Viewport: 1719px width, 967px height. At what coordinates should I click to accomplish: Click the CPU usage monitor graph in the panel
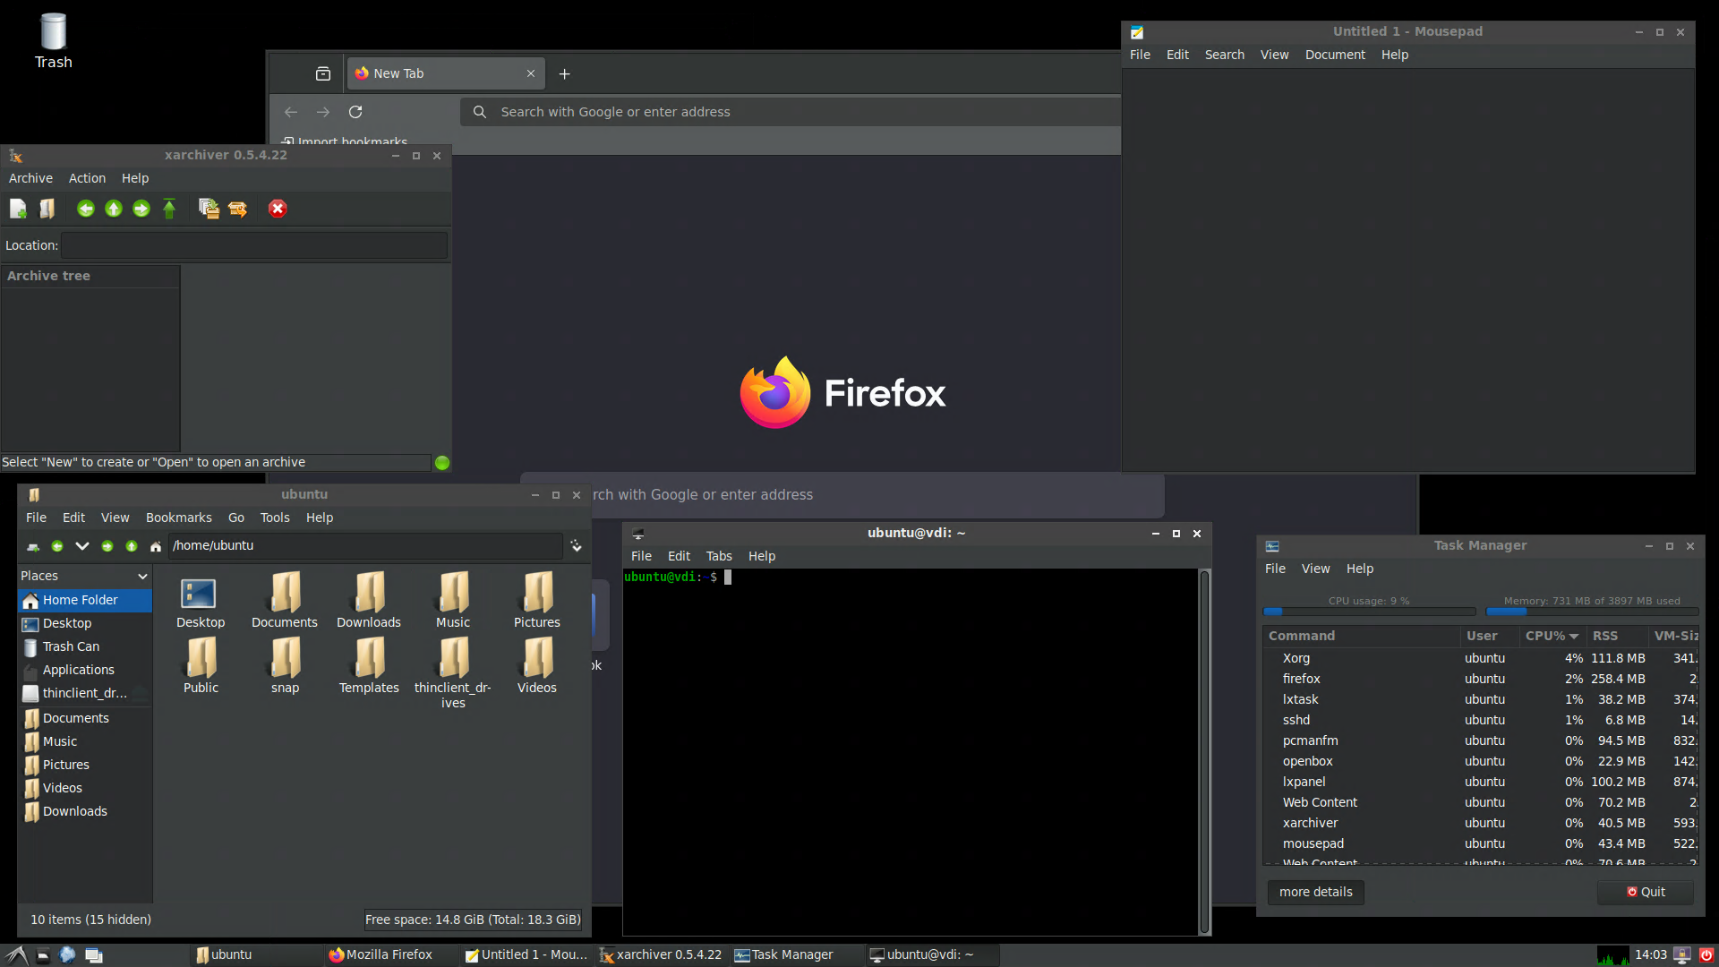(1612, 955)
